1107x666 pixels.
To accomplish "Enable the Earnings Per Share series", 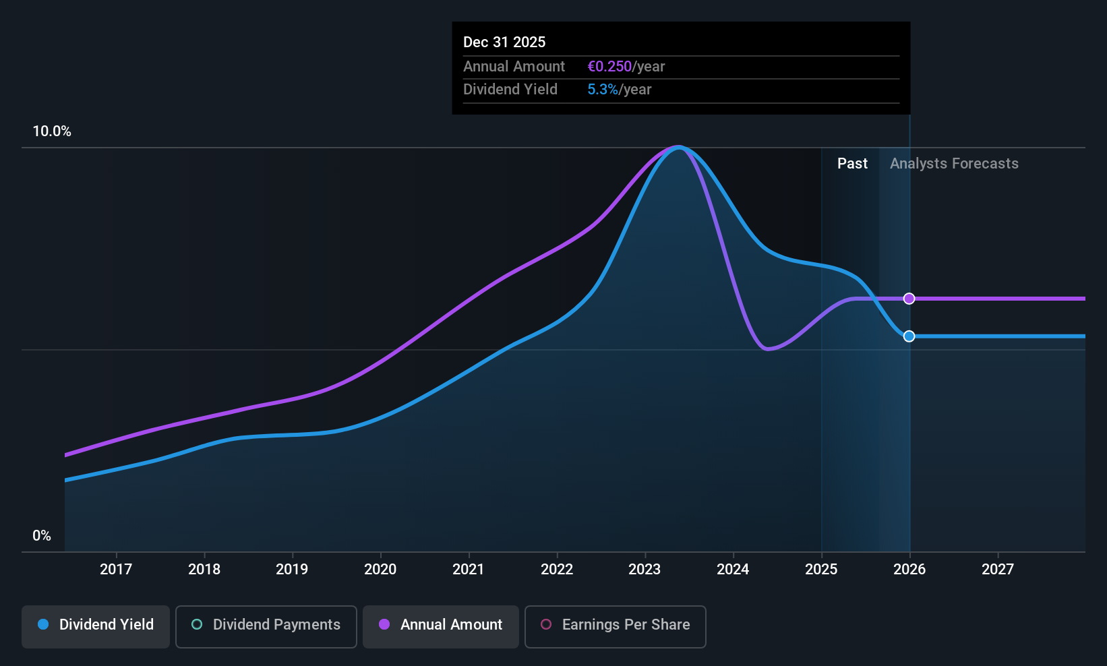I will point(616,627).
